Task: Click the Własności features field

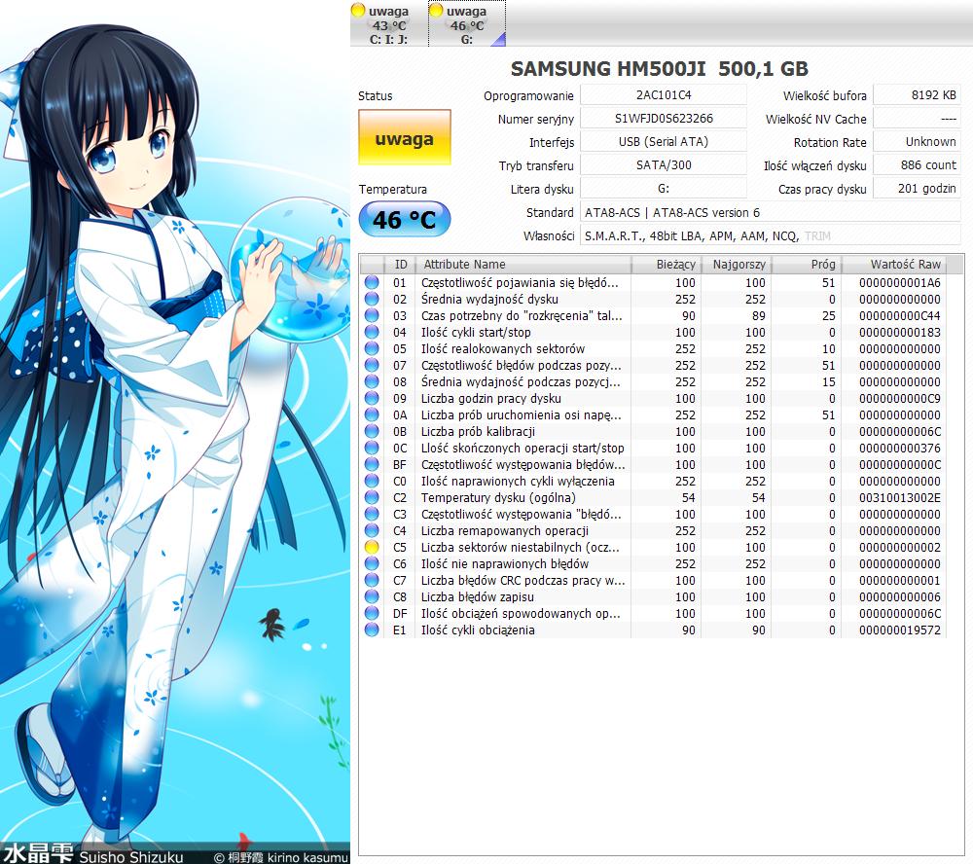Action: [770, 235]
